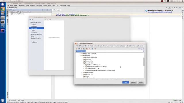
Task: Click the file tree vertical scrollbar
Action: click(x=144, y=62)
